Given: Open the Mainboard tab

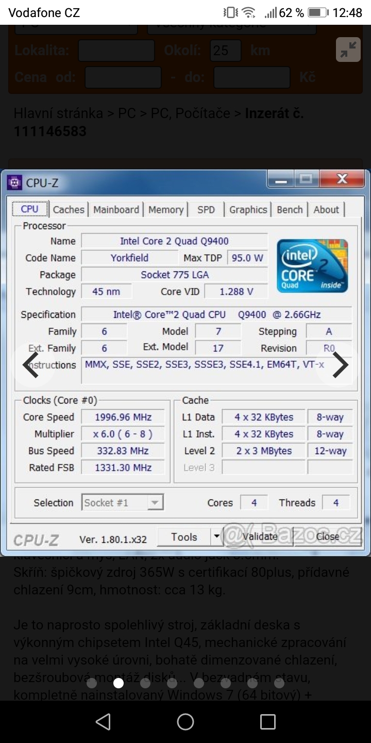Looking at the screenshot, I should click(116, 209).
